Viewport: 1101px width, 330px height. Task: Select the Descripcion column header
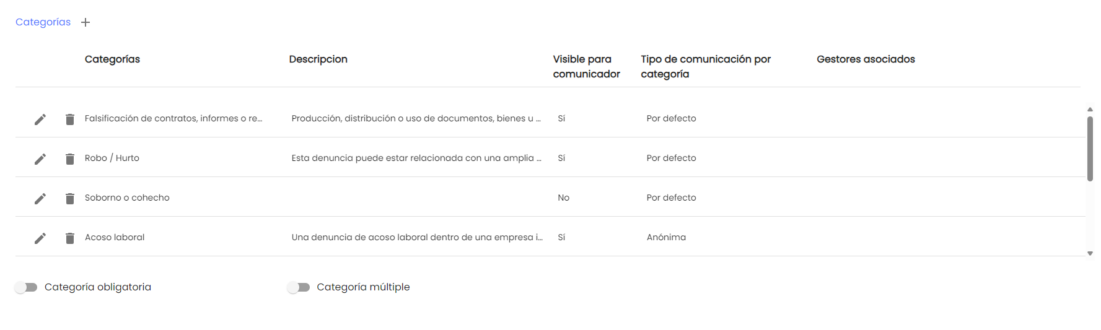(x=318, y=59)
